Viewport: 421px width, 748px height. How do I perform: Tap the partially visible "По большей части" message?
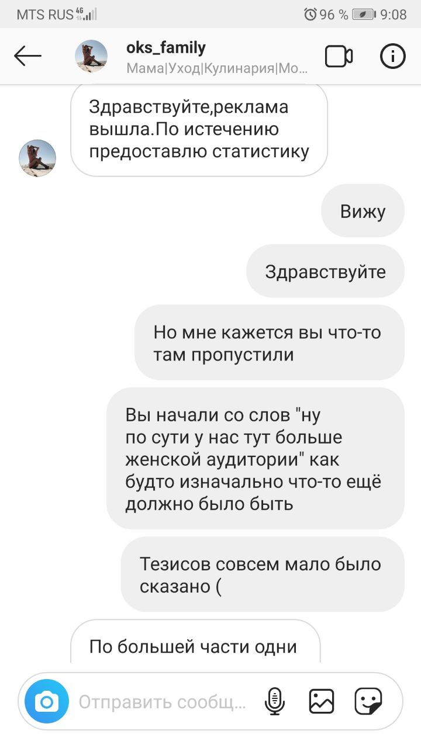pos(195,641)
